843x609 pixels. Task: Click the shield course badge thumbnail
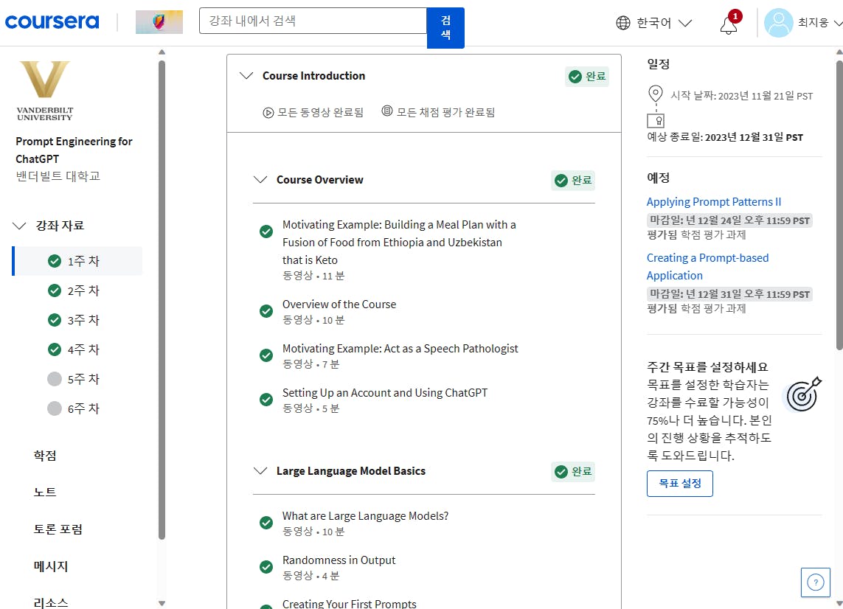click(x=159, y=22)
